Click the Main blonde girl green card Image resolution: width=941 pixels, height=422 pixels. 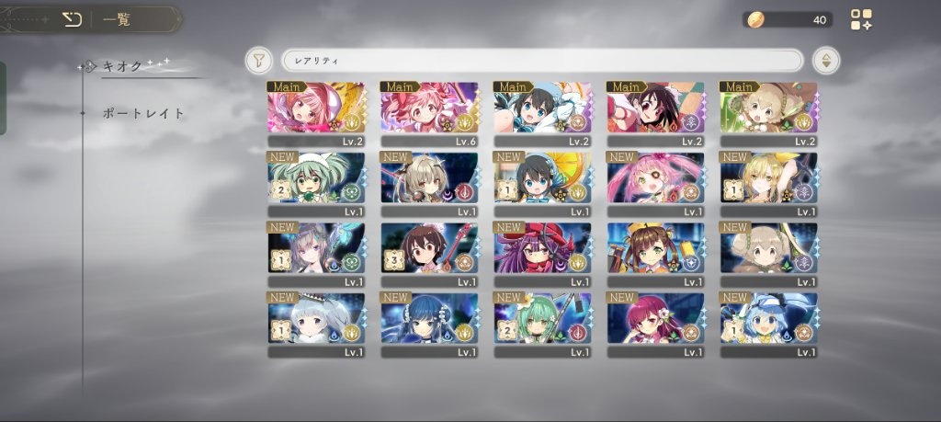pos(769,115)
